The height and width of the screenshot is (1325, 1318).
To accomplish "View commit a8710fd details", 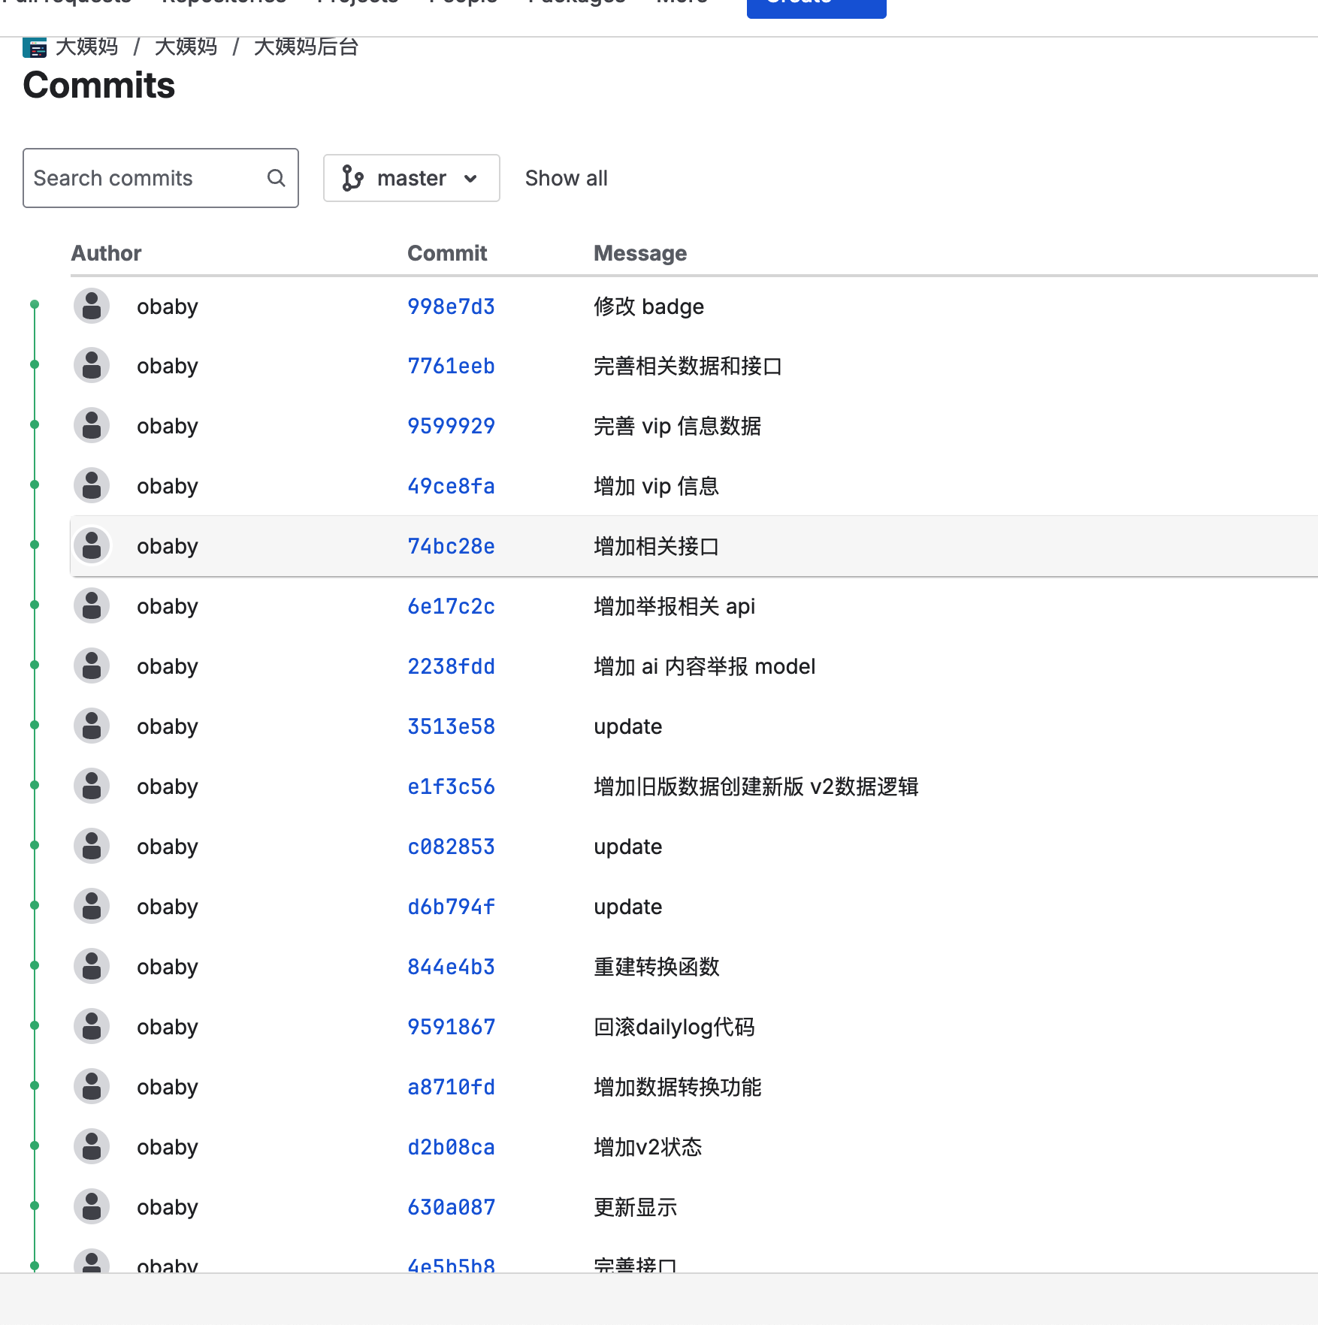I will [451, 1087].
